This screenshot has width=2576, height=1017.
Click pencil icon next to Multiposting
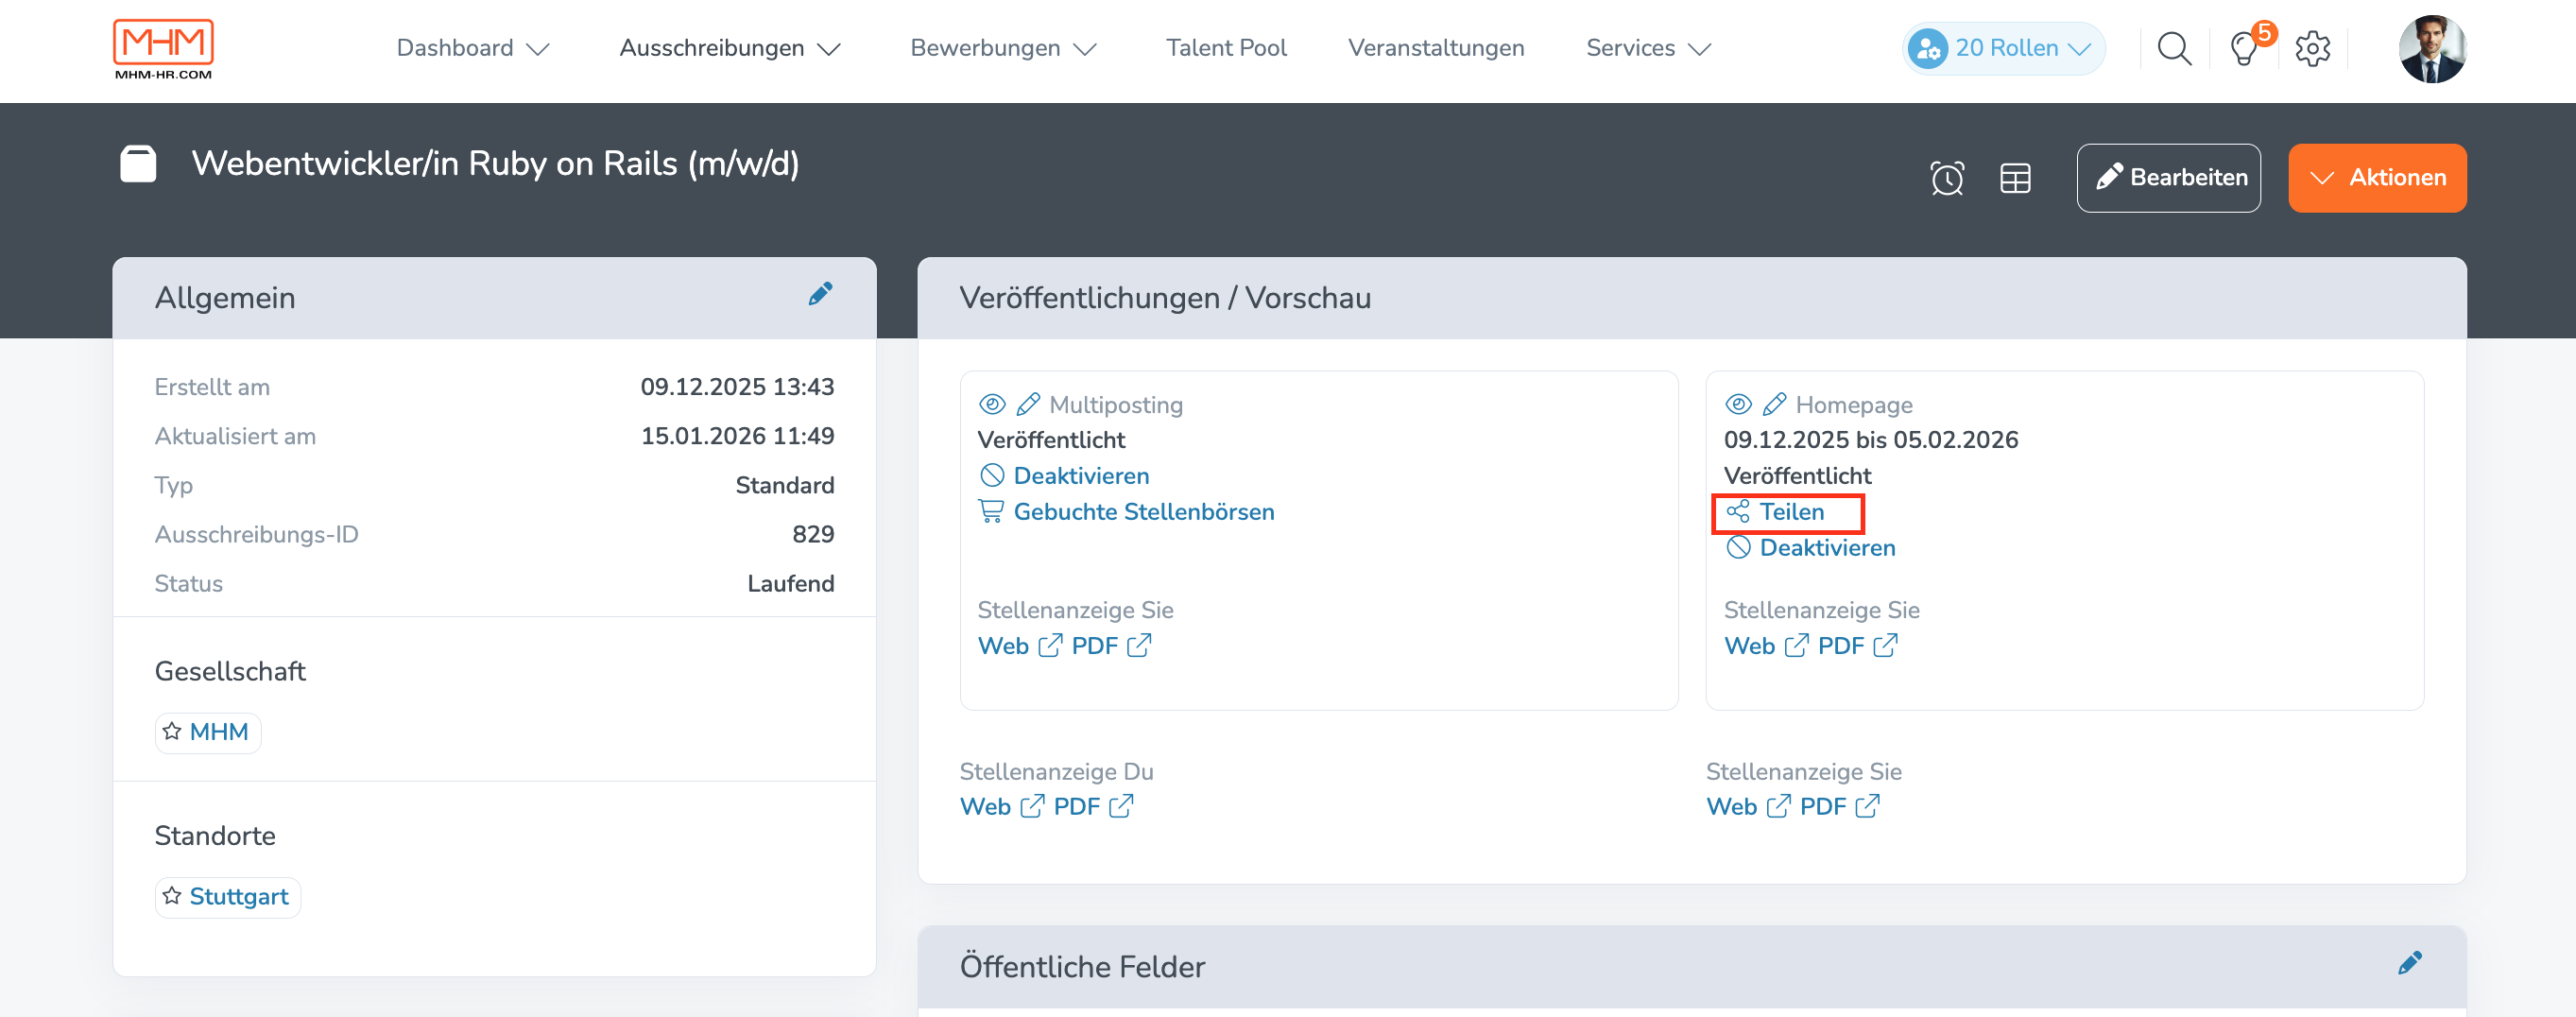[1027, 404]
